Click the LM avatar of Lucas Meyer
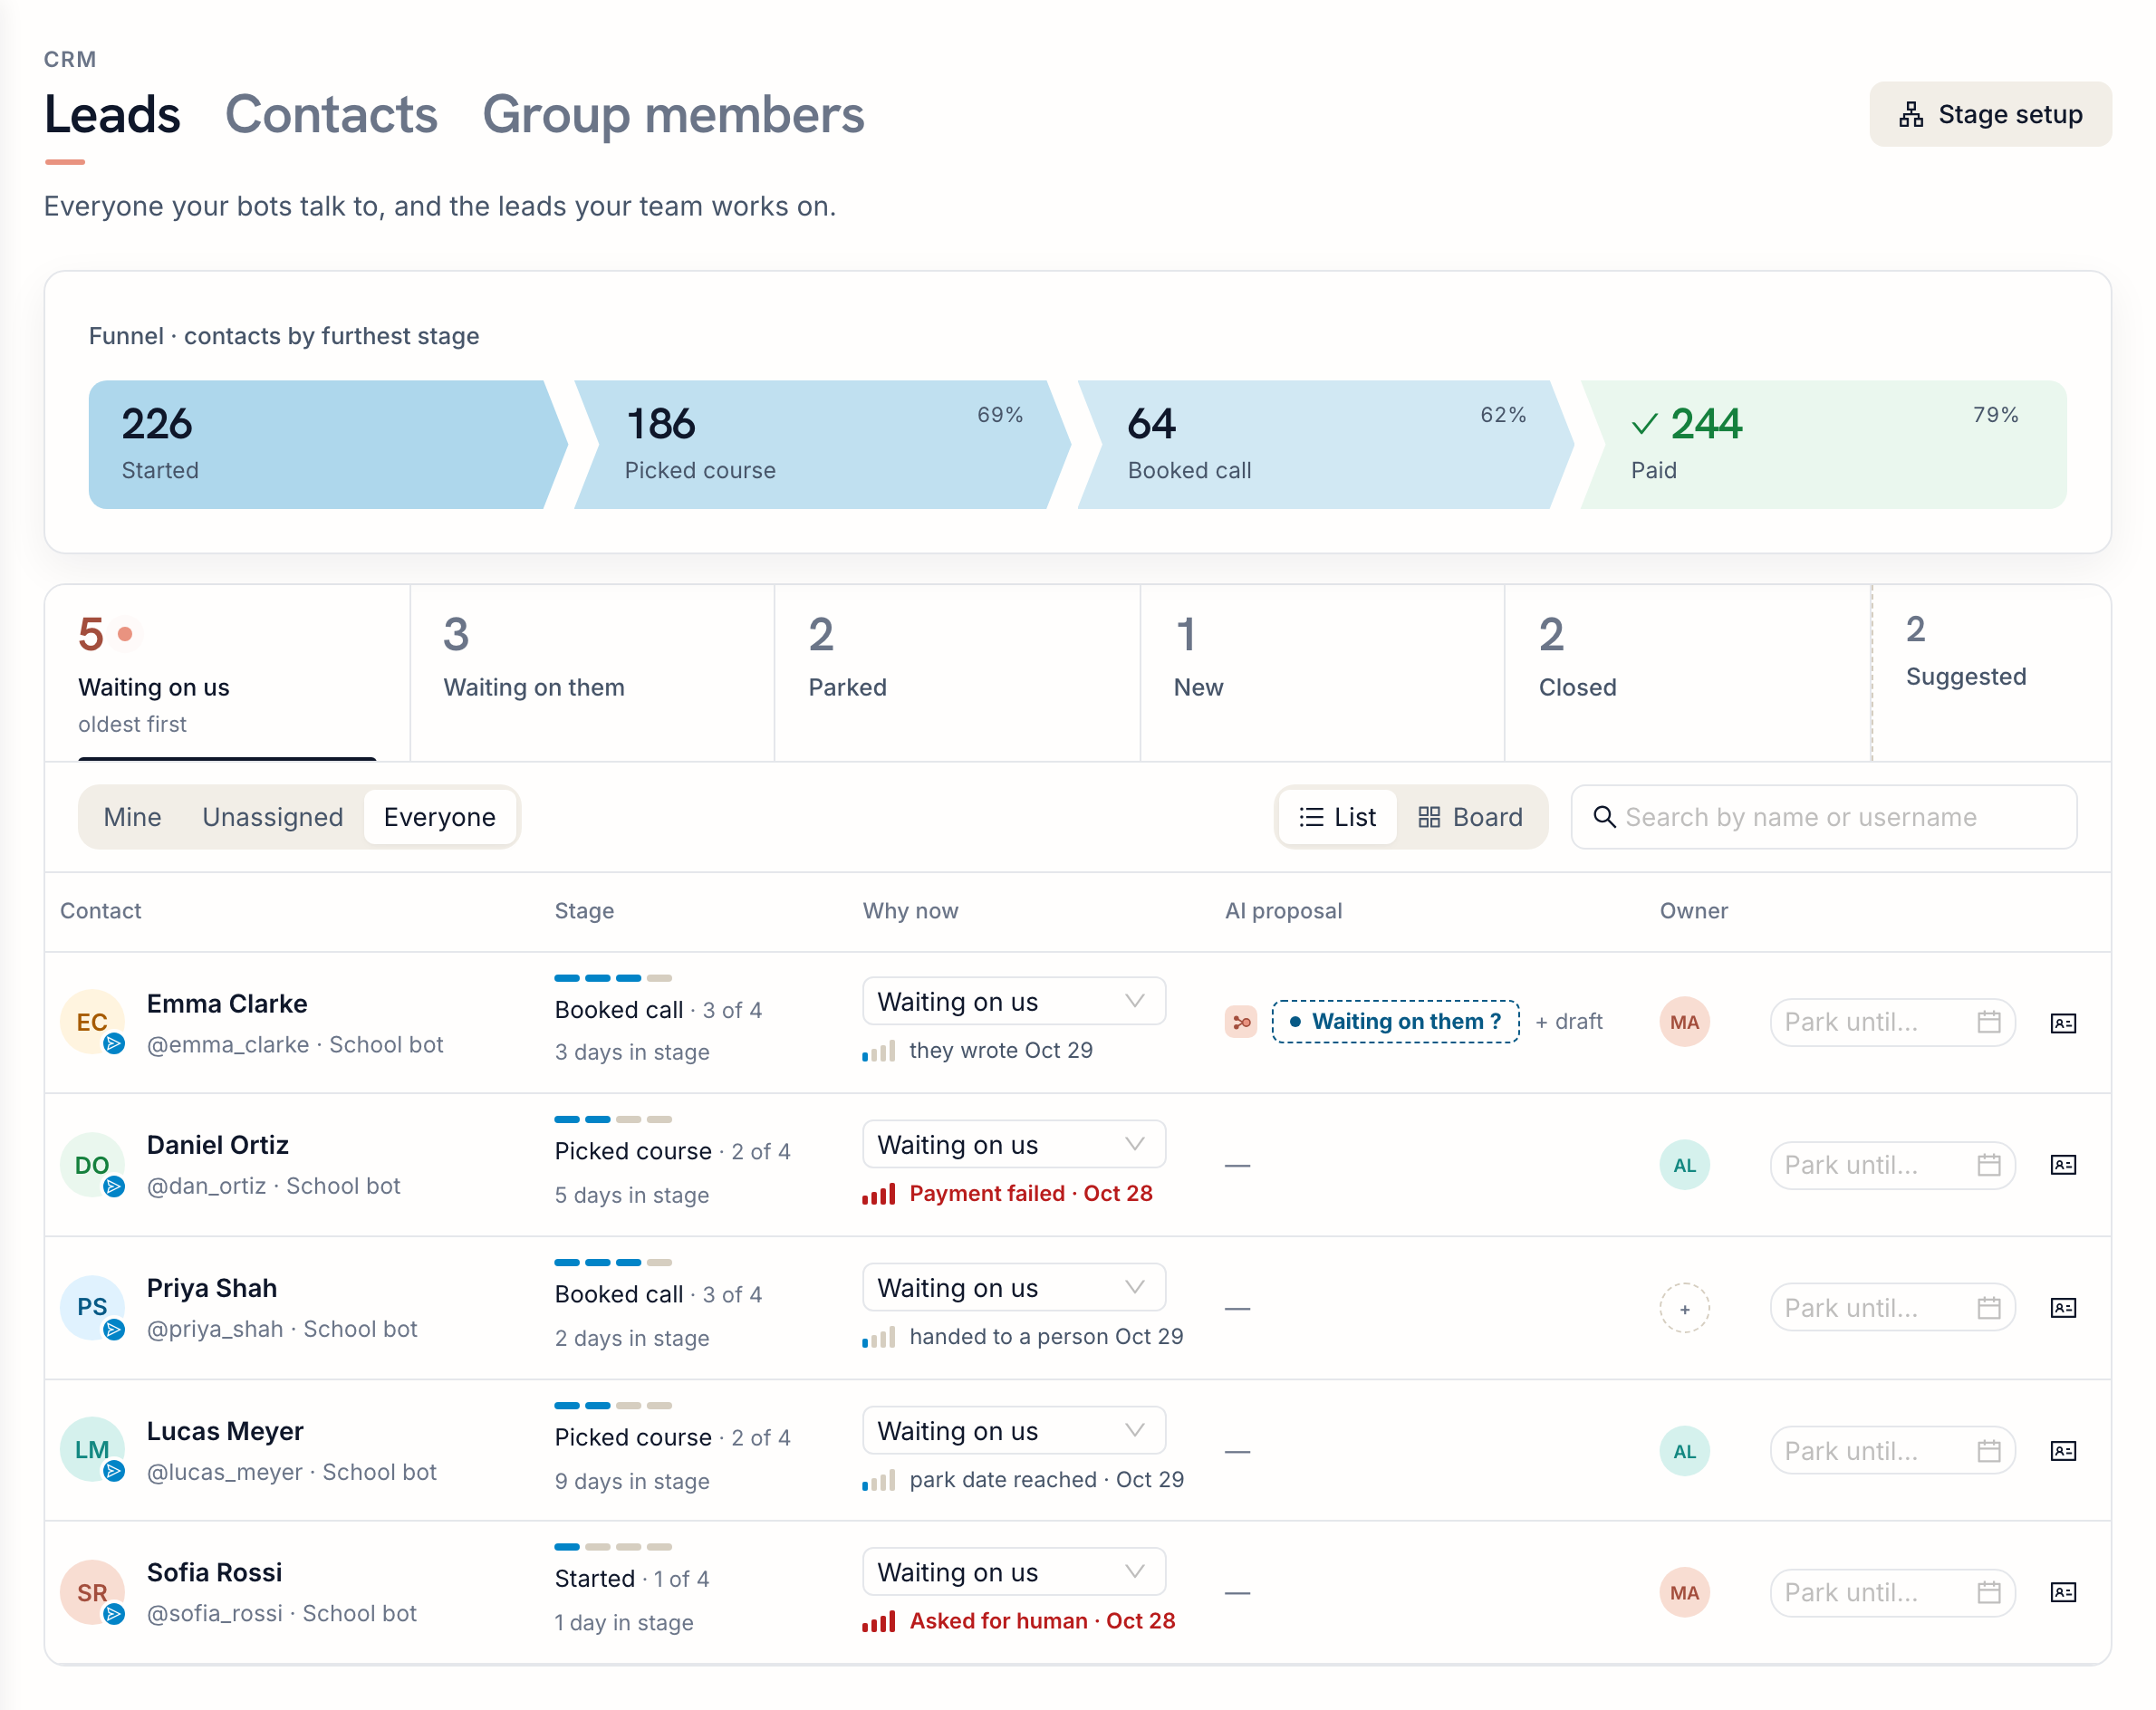This screenshot has width=2156, height=1710. click(92, 1450)
